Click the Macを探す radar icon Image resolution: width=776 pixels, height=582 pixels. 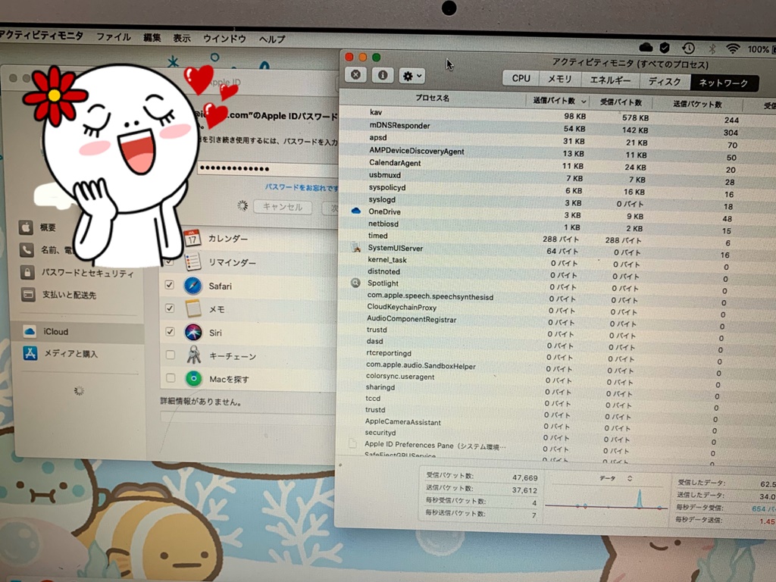tap(193, 379)
